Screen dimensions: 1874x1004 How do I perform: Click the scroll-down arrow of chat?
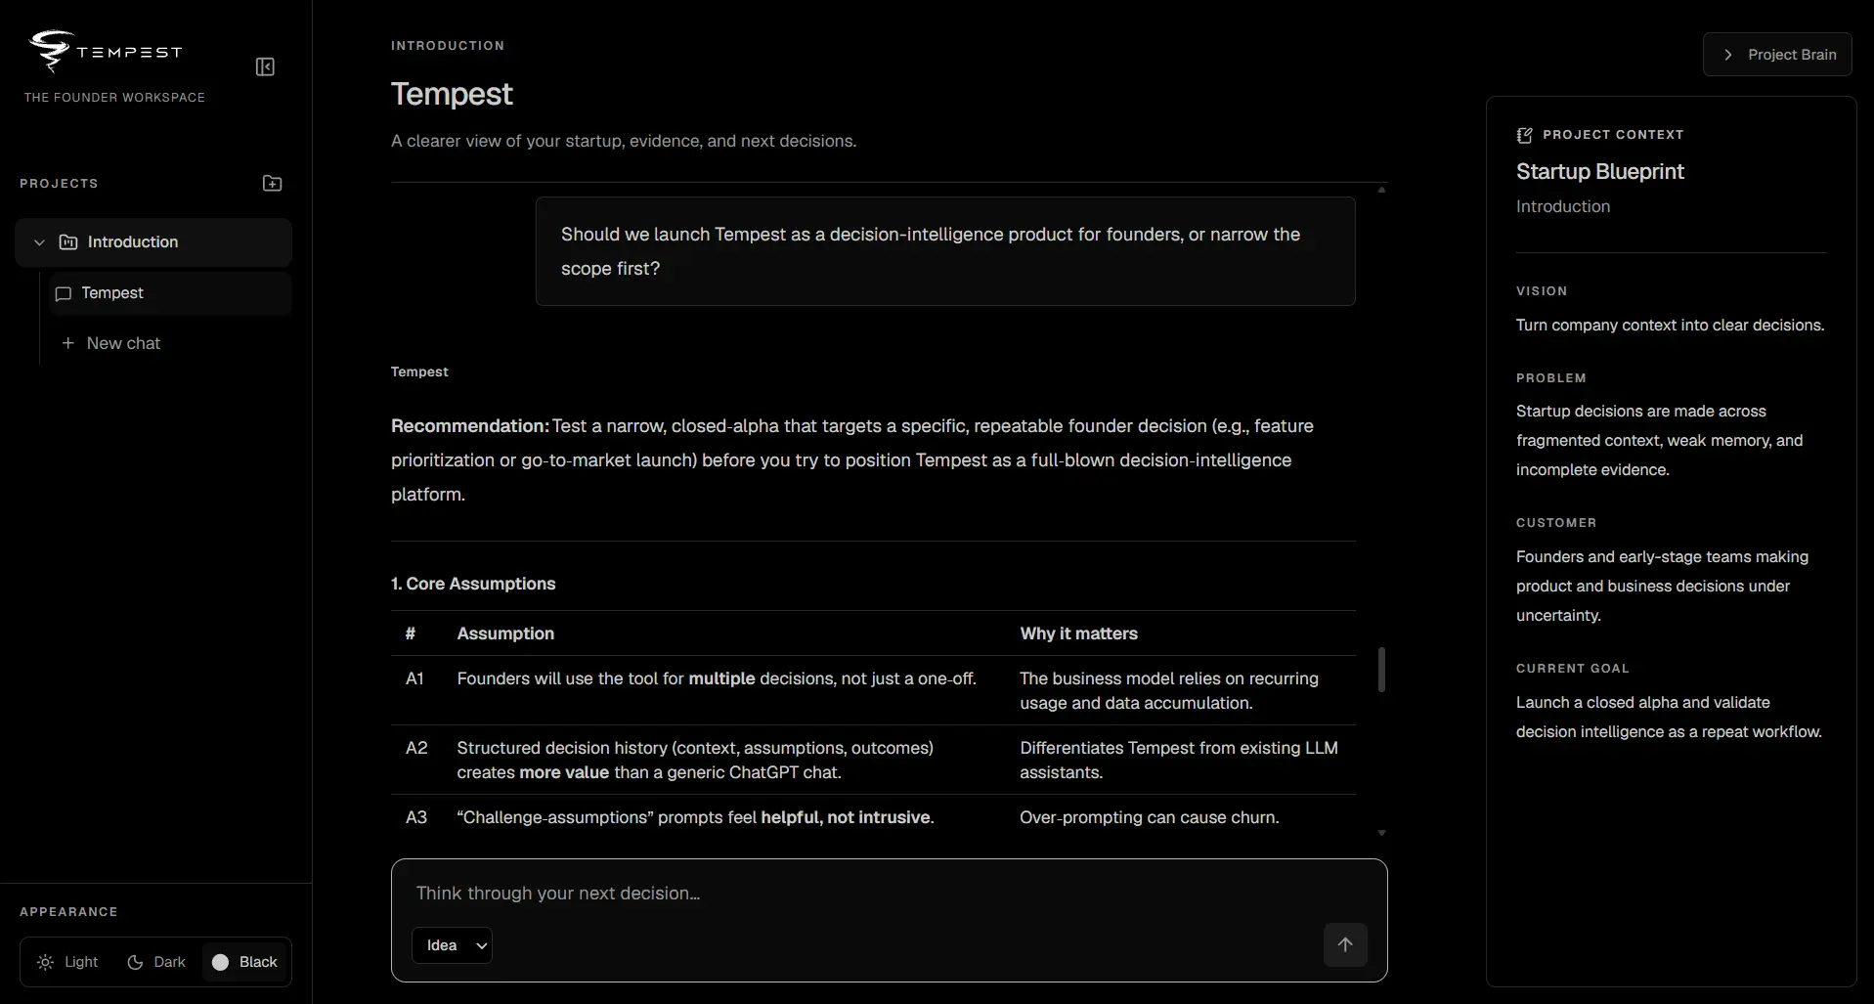click(x=1381, y=833)
